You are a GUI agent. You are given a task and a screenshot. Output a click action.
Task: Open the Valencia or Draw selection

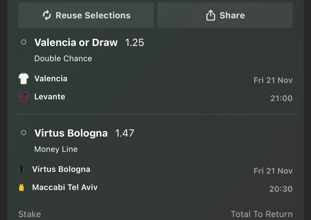pos(76,42)
